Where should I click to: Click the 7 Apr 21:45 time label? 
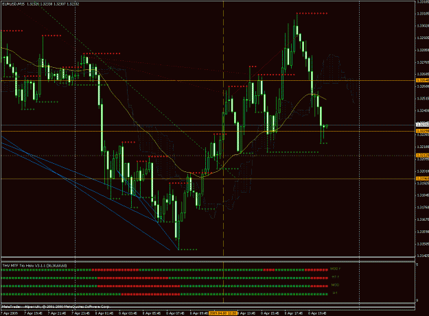(57, 313)
